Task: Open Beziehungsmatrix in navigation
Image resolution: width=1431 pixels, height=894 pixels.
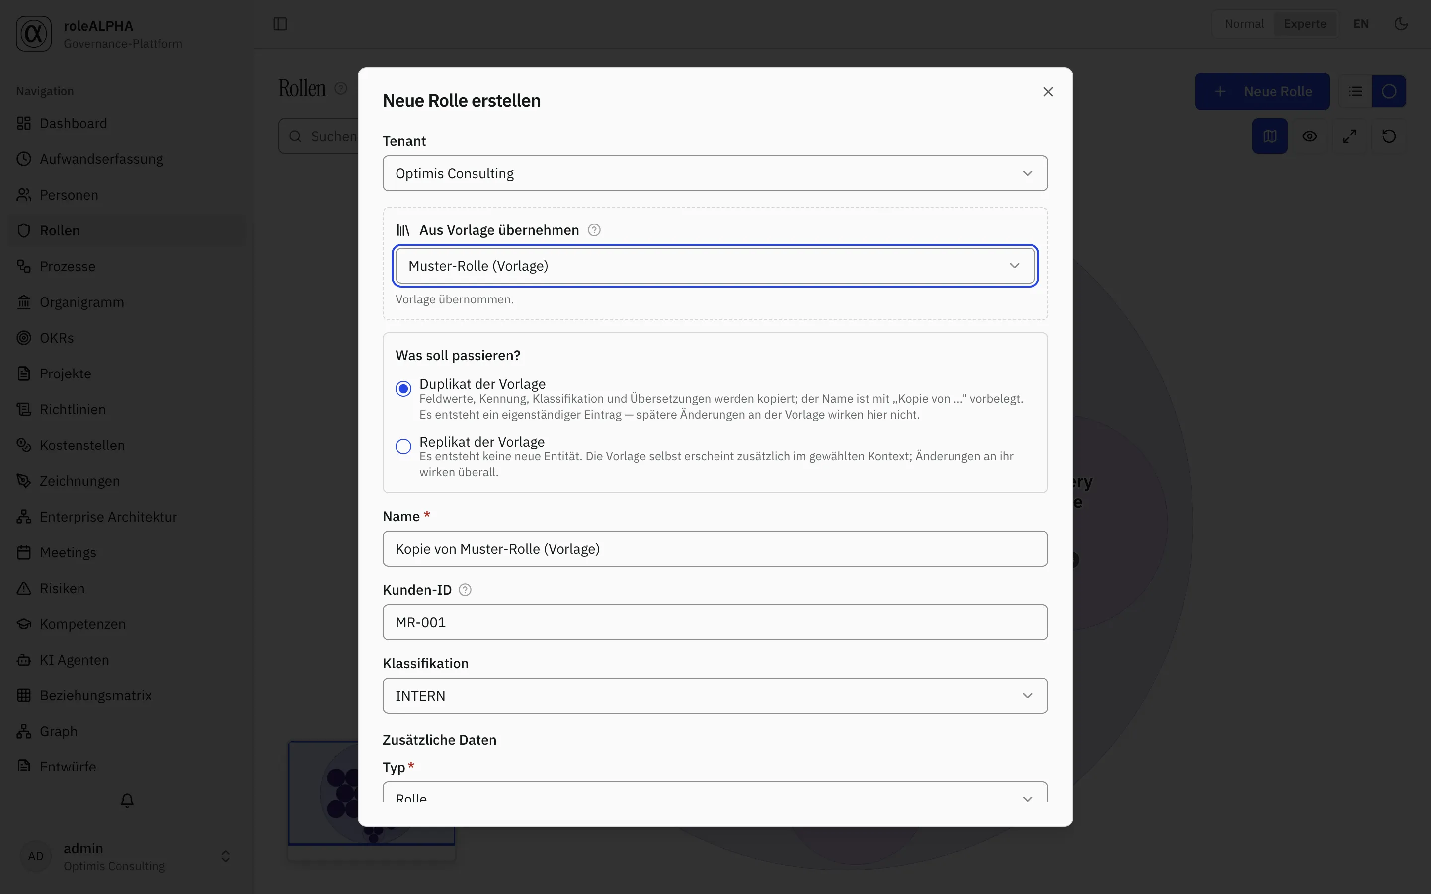Action: click(127, 695)
